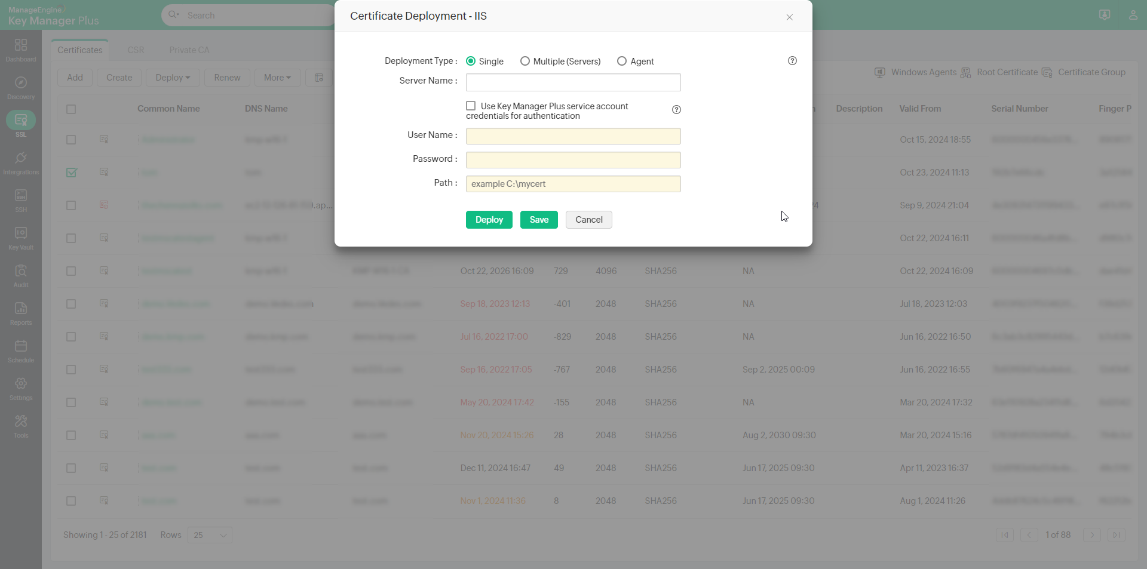Open the Rows per page dropdown
Image resolution: width=1147 pixels, height=569 pixels.
pyautogui.click(x=210, y=535)
